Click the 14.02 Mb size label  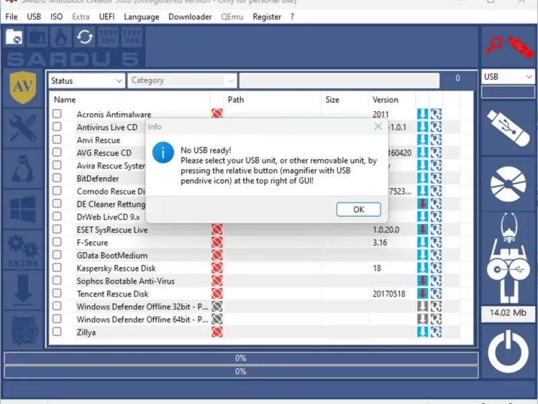pyautogui.click(x=508, y=313)
